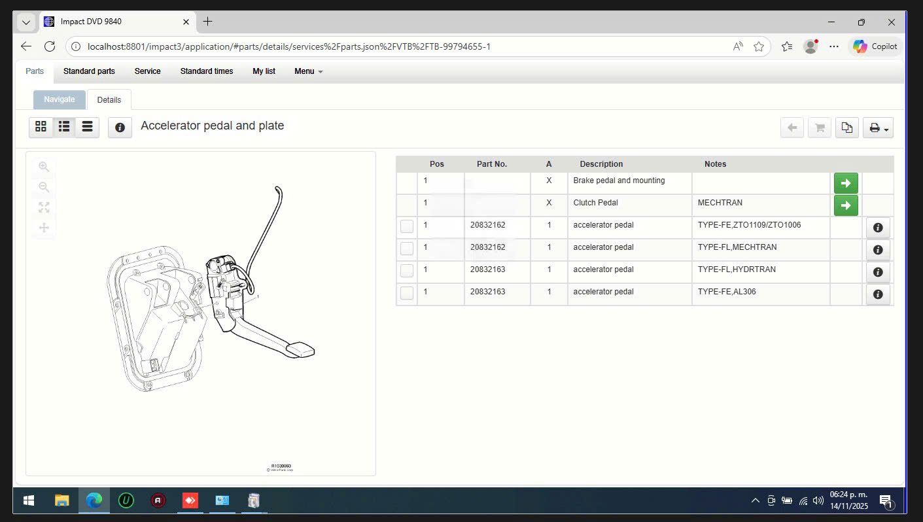This screenshot has width=923, height=522.
Task: Tick the checkbox for TYPE-FL,MECHTRAN pedal
Action: (x=407, y=249)
